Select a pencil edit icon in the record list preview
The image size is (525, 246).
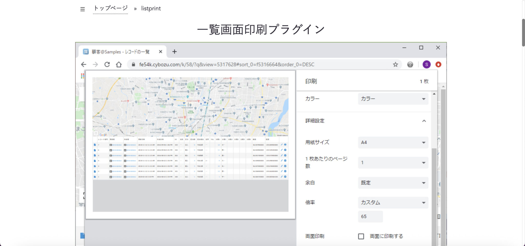(282, 144)
